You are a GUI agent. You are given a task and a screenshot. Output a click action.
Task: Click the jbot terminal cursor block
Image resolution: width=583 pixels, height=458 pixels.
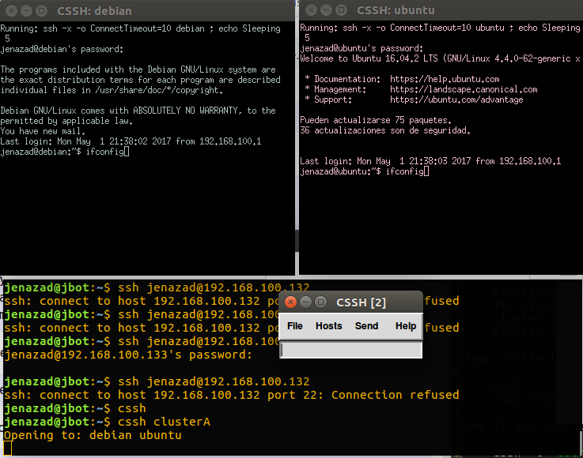(7, 449)
